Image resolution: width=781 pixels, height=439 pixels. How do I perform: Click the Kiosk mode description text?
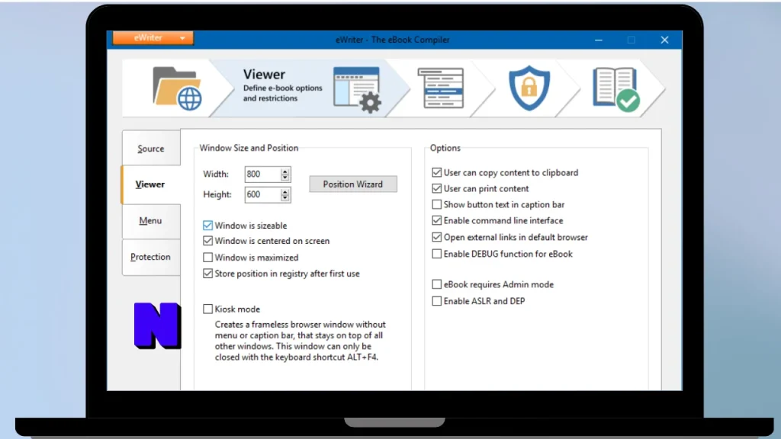tap(301, 341)
